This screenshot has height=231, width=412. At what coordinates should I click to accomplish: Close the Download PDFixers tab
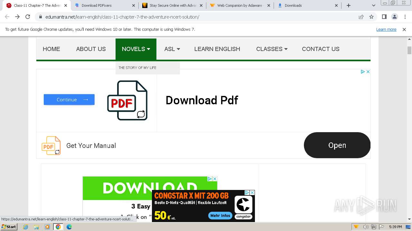pyautogui.click(x=134, y=5)
